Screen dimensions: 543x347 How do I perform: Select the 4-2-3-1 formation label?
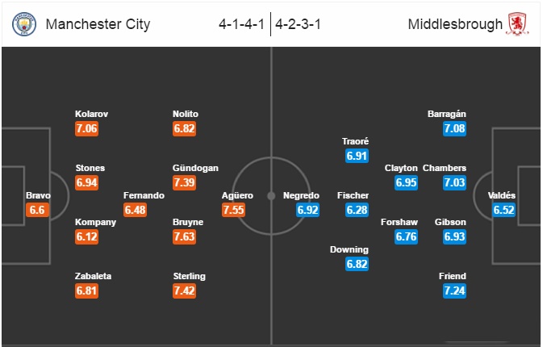pos(299,24)
